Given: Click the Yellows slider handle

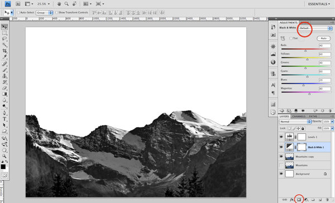Looking at the screenshot, I should tap(307, 59).
